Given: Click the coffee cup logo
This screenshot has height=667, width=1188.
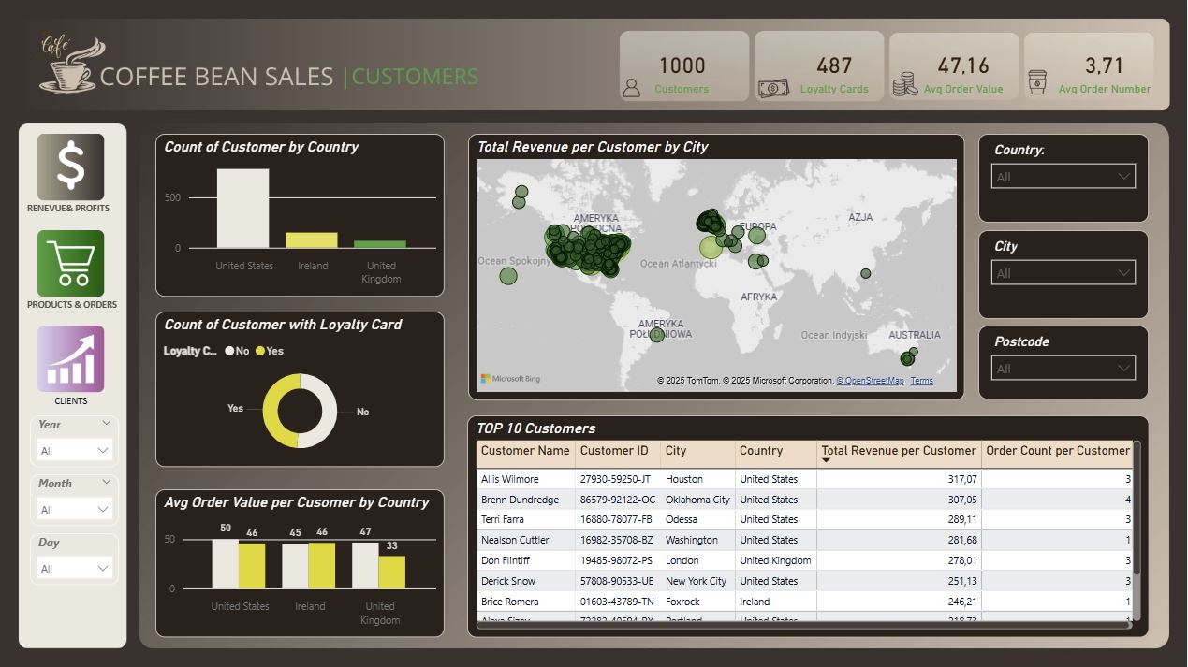Looking at the screenshot, I should tap(70, 64).
